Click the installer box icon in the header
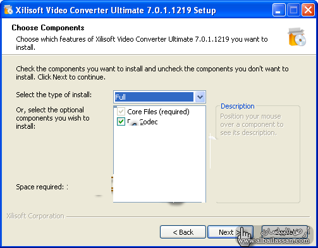 point(297,37)
